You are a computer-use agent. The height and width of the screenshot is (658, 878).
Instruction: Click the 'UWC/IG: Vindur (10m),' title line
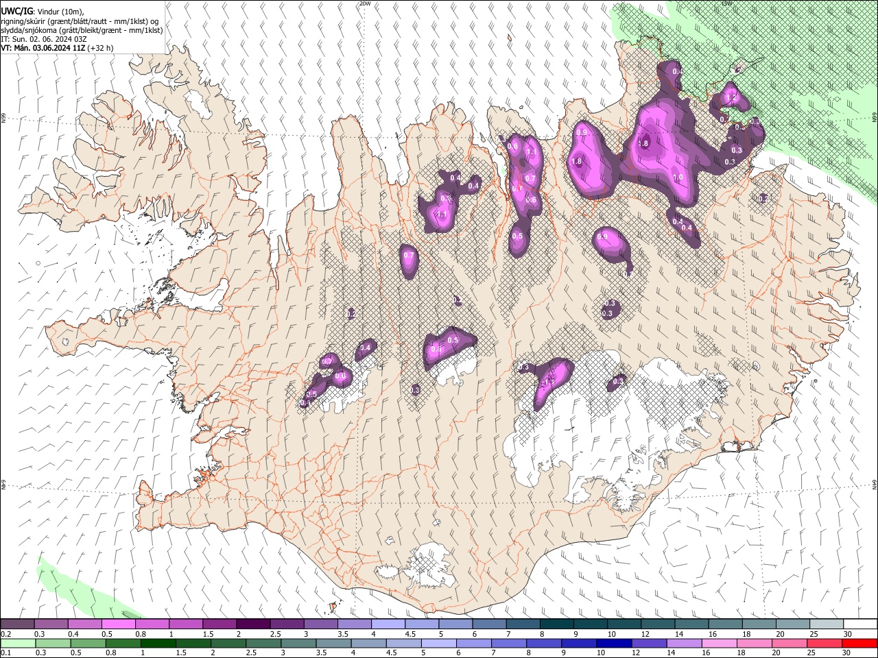point(43,12)
